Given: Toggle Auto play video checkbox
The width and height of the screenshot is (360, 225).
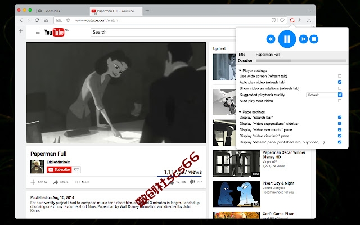Looking at the screenshot, I should (340, 82).
